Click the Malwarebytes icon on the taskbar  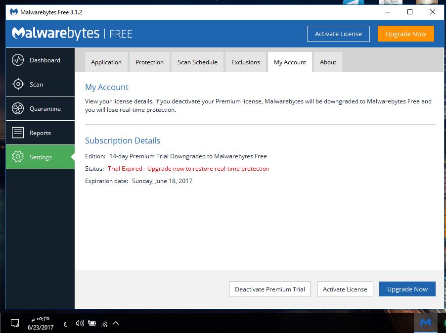tap(426, 323)
